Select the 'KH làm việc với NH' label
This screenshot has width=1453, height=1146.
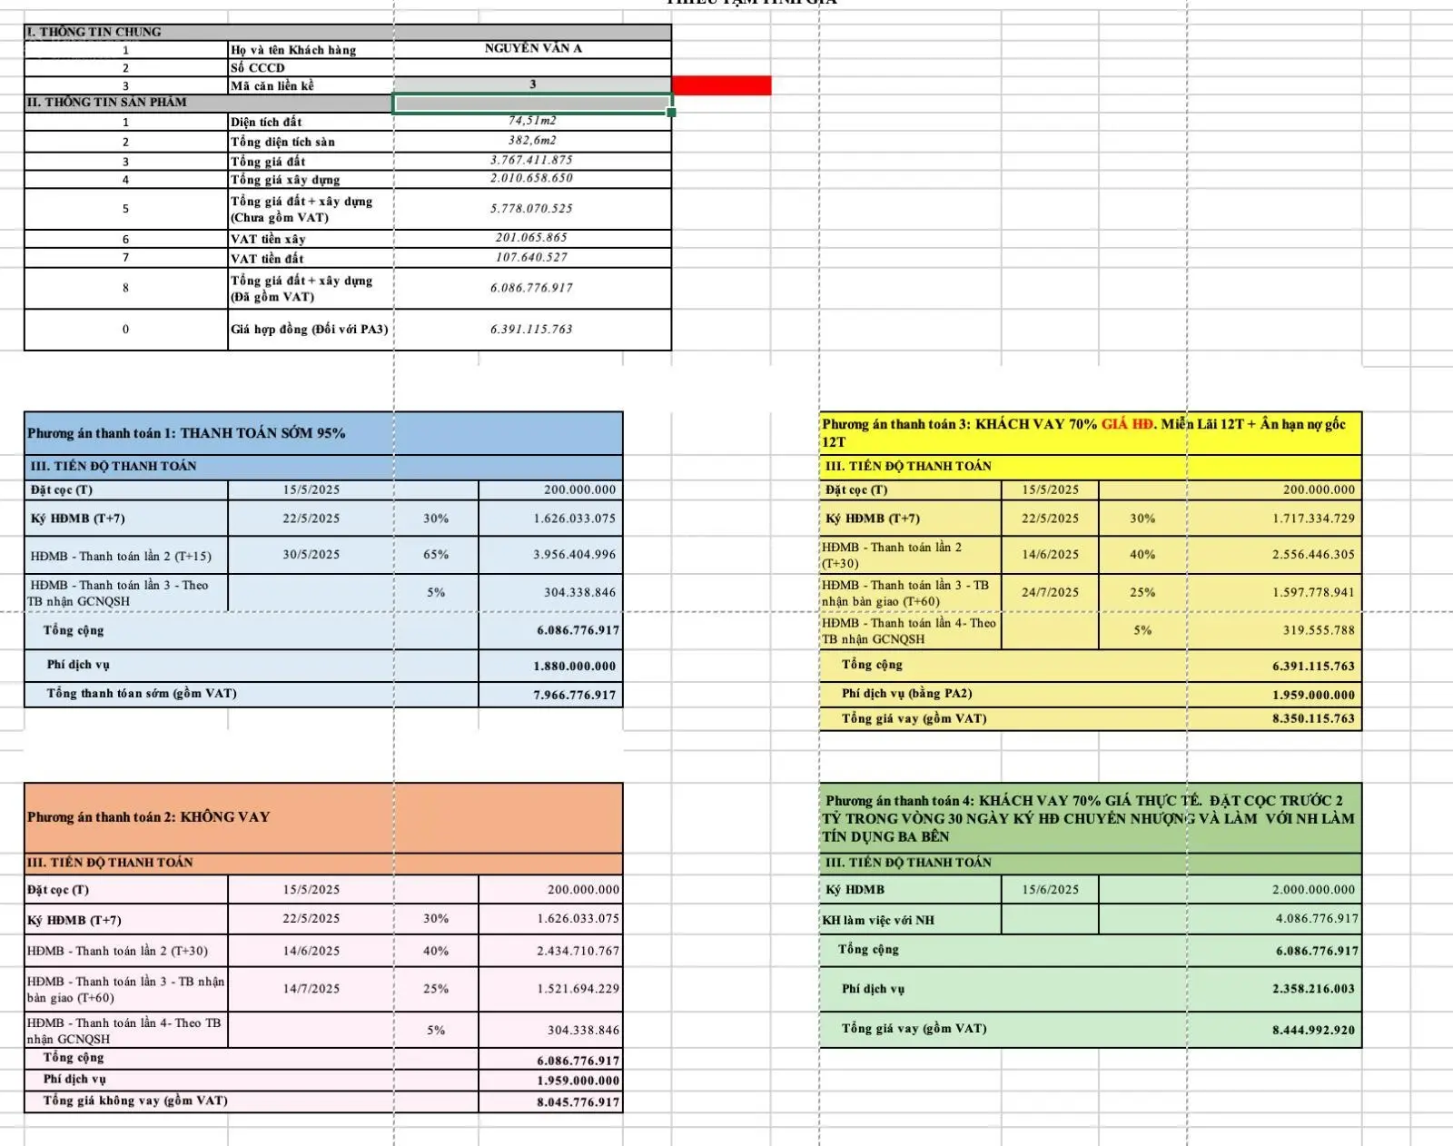pyautogui.click(x=910, y=920)
